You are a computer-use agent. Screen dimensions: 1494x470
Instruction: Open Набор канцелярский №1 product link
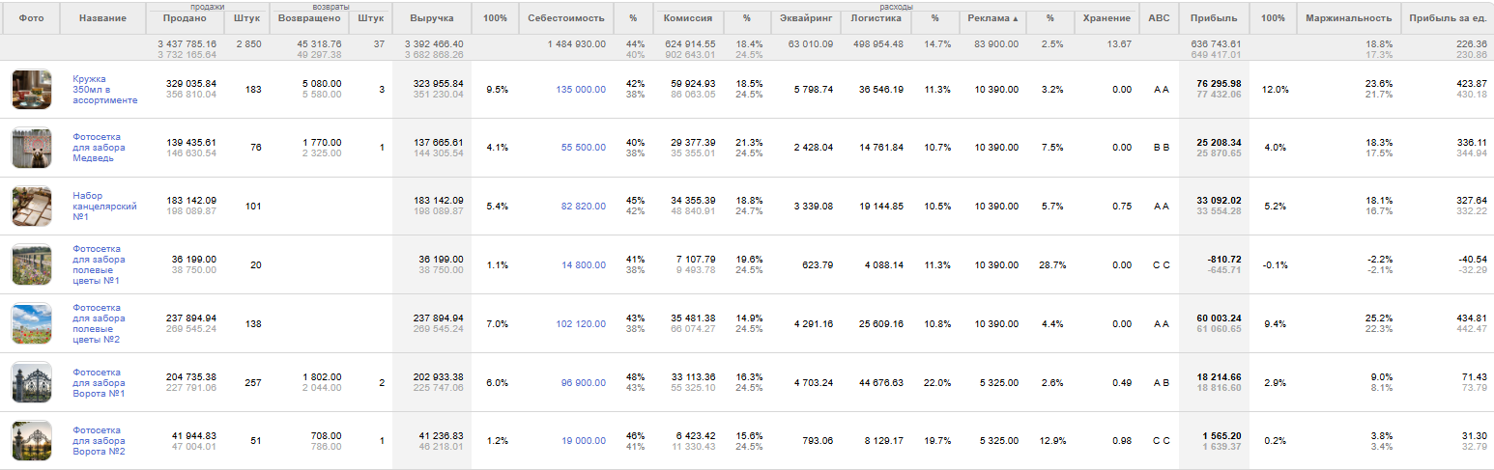click(x=104, y=206)
